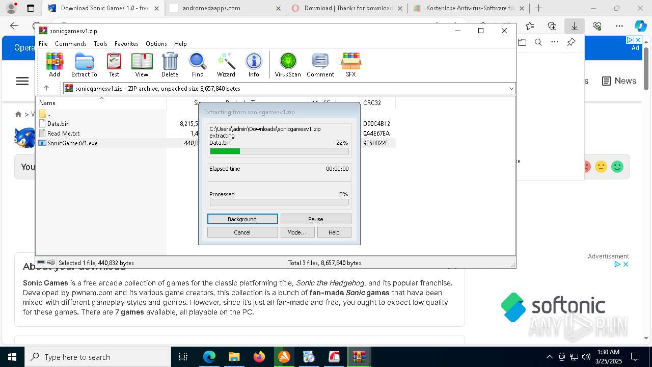652x367 pixels.
Task: Open Task View on taskbar
Action: [x=184, y=357]
